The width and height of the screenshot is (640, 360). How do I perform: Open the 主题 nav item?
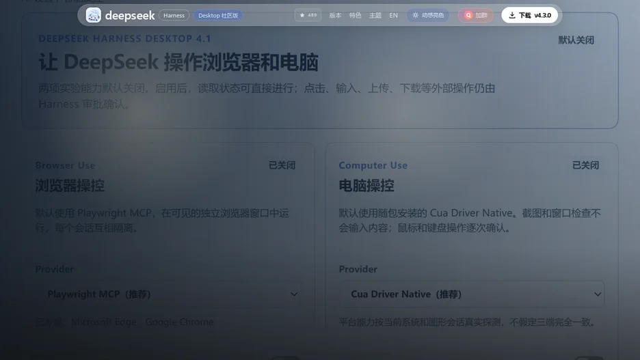click(x=375, y=16)
